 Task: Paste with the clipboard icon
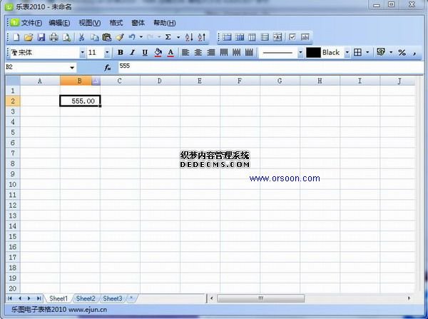[x=107, y=37]
